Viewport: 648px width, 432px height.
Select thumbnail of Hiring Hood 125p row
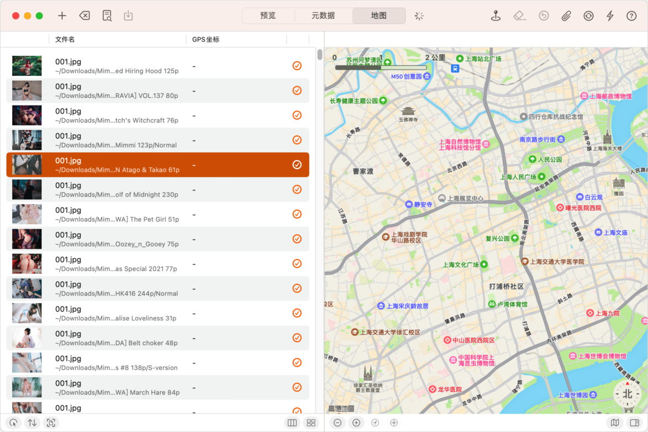click(27, 66)
